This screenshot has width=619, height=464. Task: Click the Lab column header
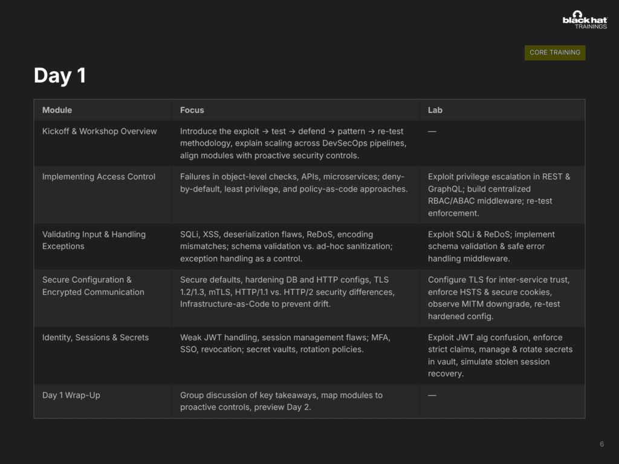(x=435, y=110)
